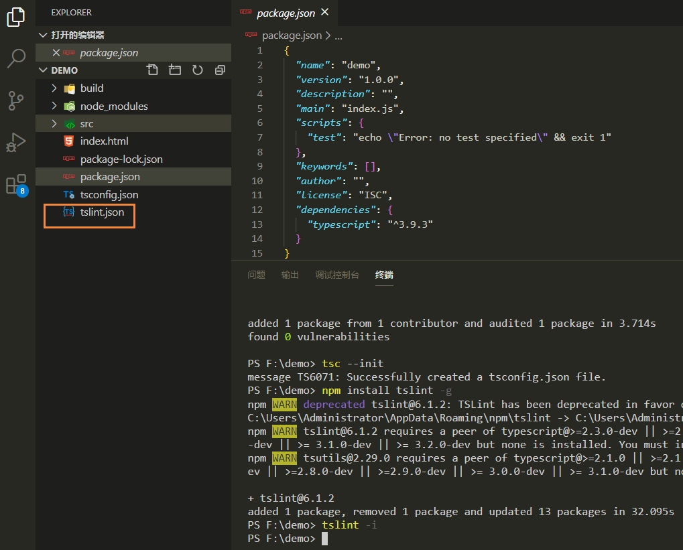Viewport: 683px width, 550px height.
Task: Close the package.json editor tab
Action: pos(324,12)
